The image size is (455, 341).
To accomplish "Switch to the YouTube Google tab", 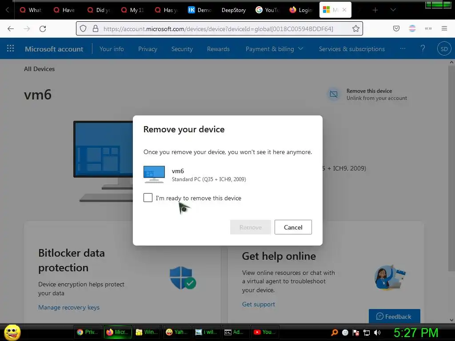I will coord(267,10).
